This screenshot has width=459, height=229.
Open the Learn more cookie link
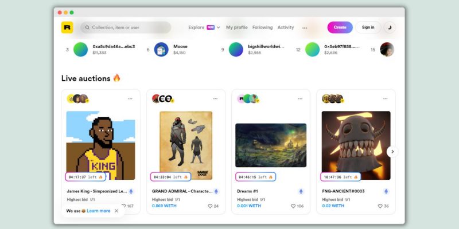tap(99, 211)
